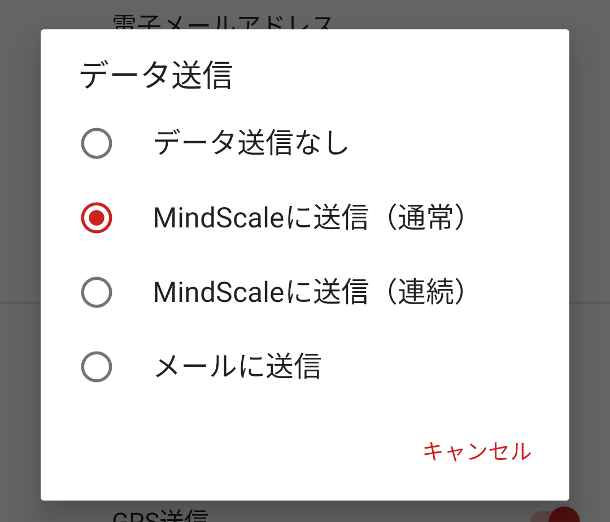Click the word MindScale in the 連続 option
The height and width of the screenshot is (522, 610).
tap(219, 292)
